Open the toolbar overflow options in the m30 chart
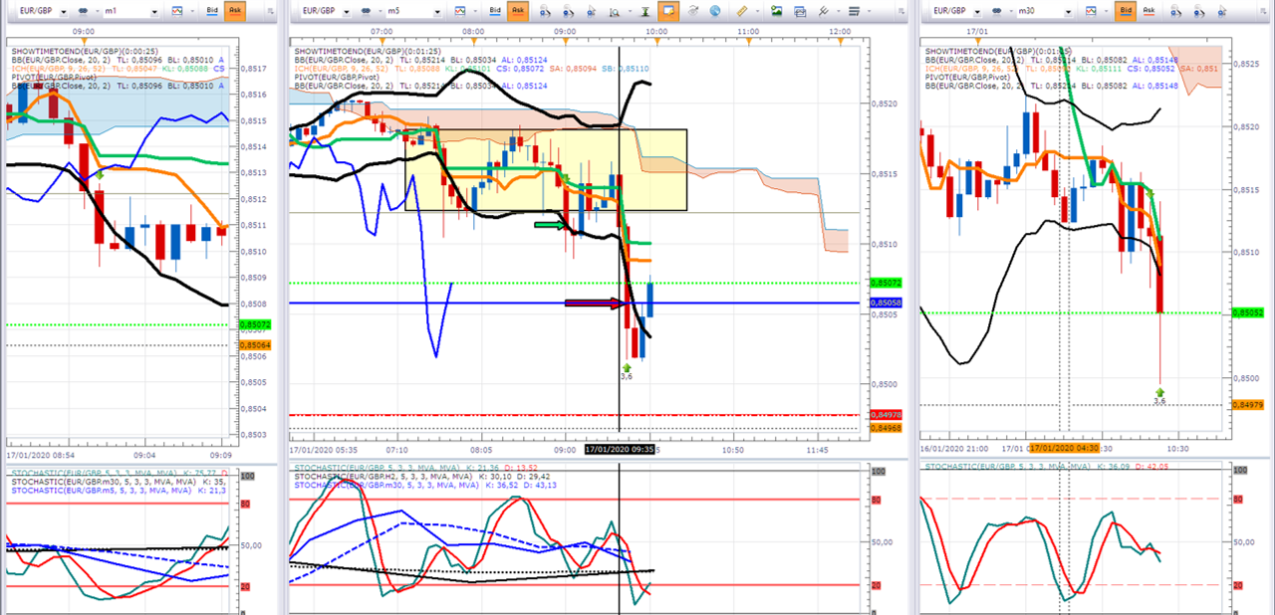1275x615 pixels. (x=1263, y=11)
